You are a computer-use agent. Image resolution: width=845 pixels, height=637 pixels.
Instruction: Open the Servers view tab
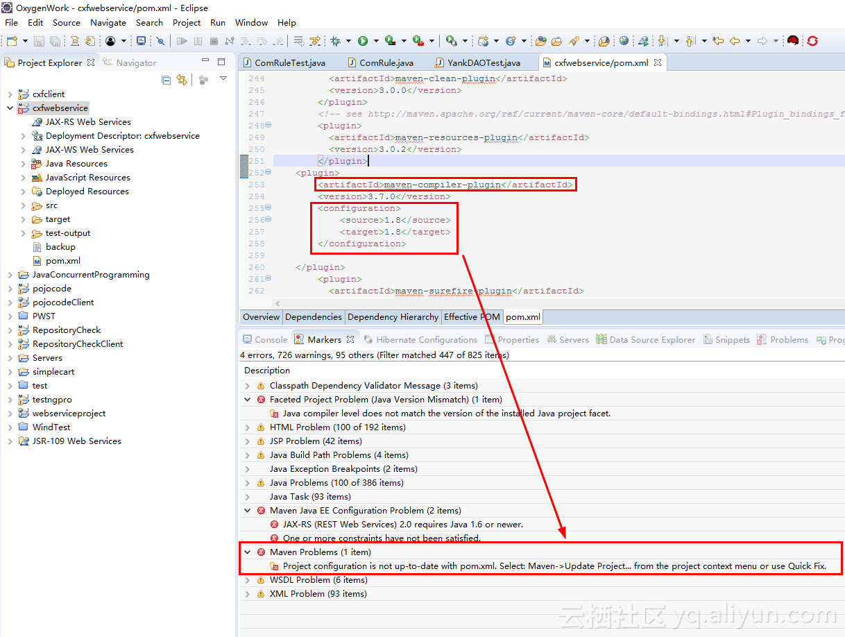(568, 340)
